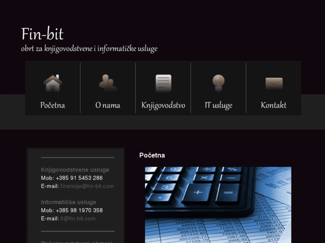Click the Knjigovodstvene usluge sidebar heading

pos(75,170)
